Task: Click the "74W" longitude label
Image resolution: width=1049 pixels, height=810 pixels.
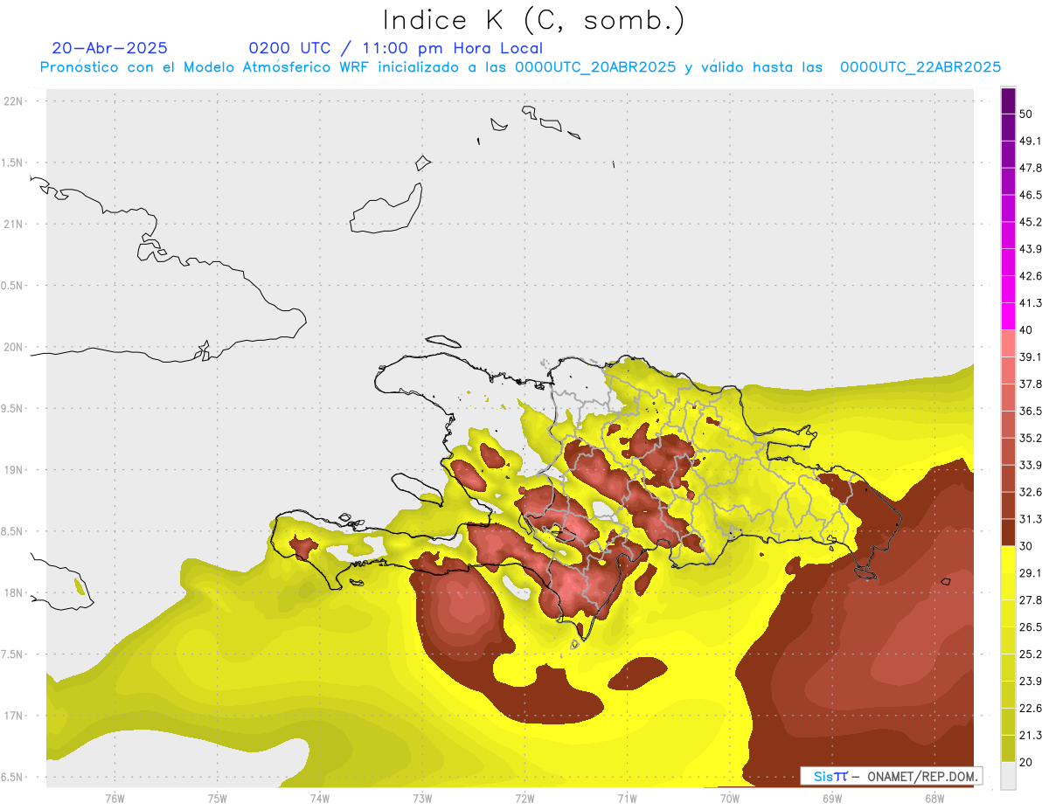Action: click(x=319, y=798)
